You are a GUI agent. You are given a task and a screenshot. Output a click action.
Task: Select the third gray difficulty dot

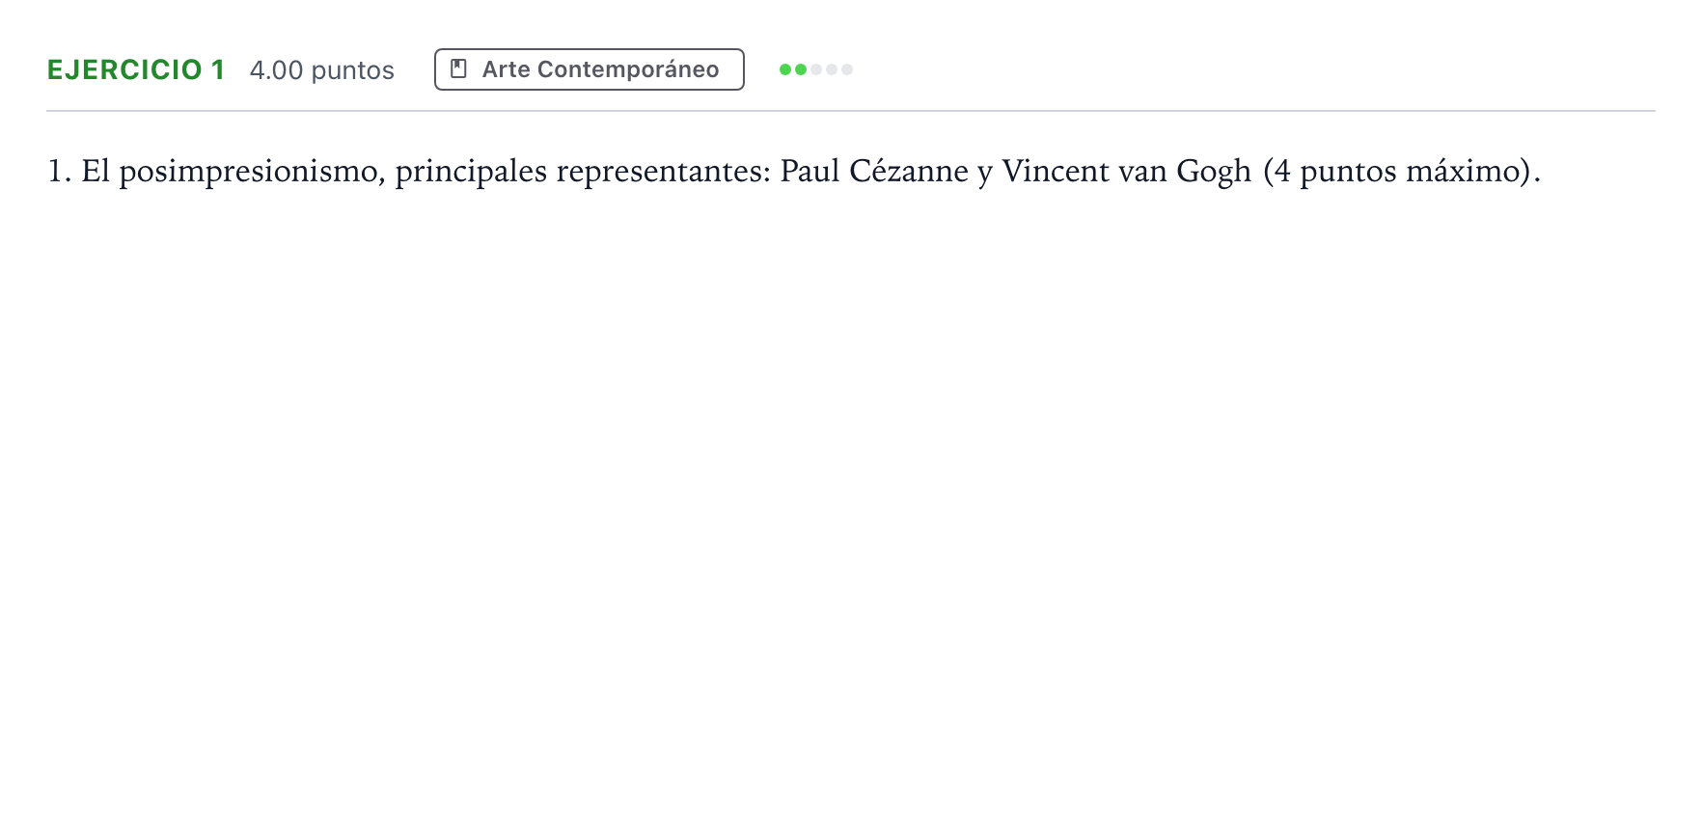[816, 69]
